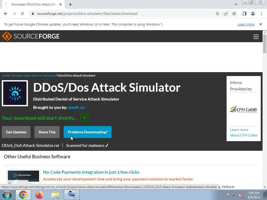This screenshot has height=200, width=267.
Task: Click the 'Other Useful Business Software' heading
Action: point(37,157)
